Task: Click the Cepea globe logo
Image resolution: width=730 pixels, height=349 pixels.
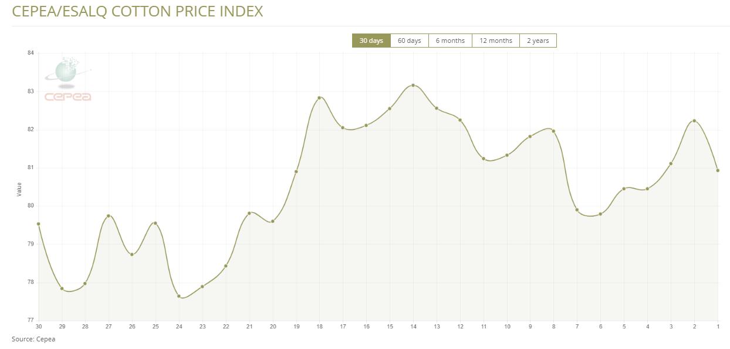Action: (67, 79)
